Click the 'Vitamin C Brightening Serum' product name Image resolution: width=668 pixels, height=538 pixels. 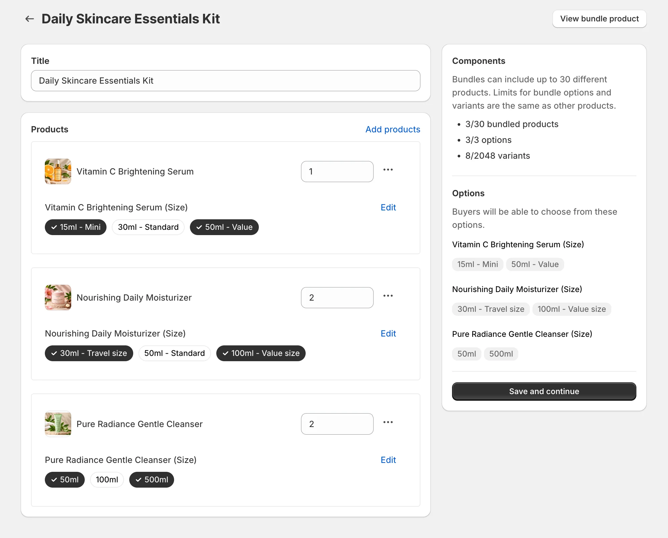pyautogui.click(x=135, y=172)
